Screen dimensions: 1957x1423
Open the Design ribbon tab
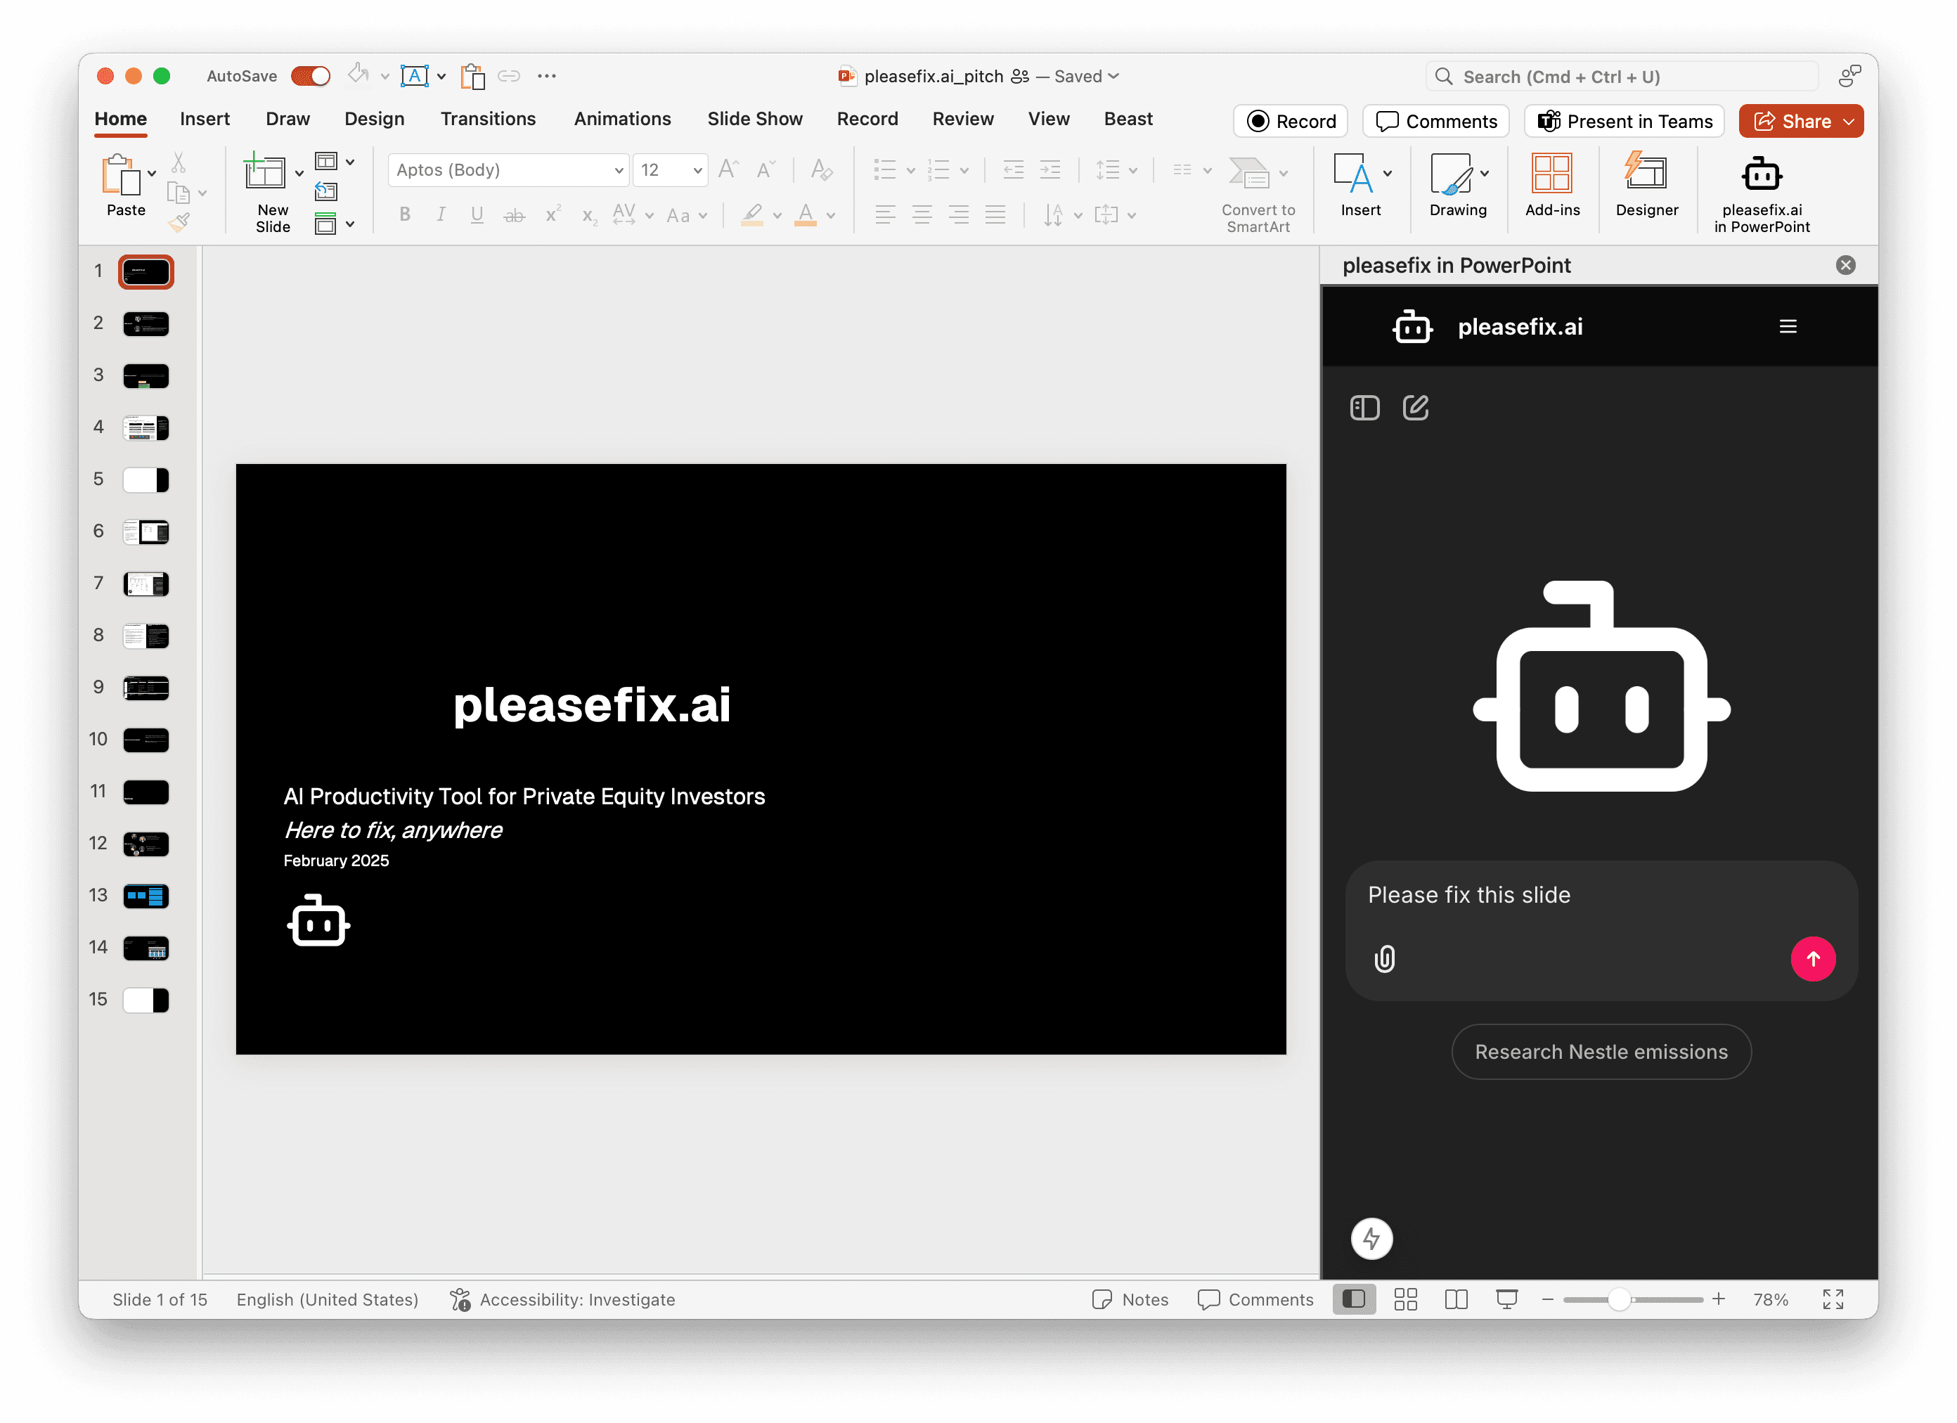(x=374, y=119)
